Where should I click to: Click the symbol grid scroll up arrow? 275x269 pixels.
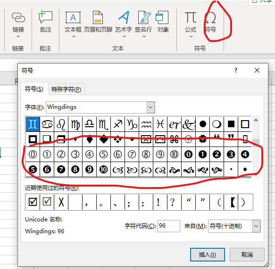[x=256, y=120]
